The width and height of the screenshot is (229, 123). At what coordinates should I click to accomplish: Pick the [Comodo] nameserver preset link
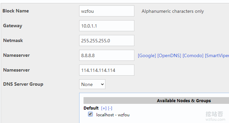pos(193,55)
